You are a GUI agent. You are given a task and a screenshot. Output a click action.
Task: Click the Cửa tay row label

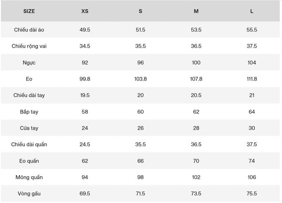click(x=29, y=128)
